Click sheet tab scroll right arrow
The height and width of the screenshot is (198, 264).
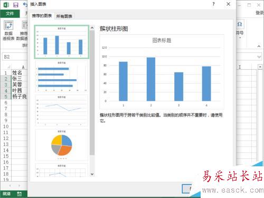(19, 185)
